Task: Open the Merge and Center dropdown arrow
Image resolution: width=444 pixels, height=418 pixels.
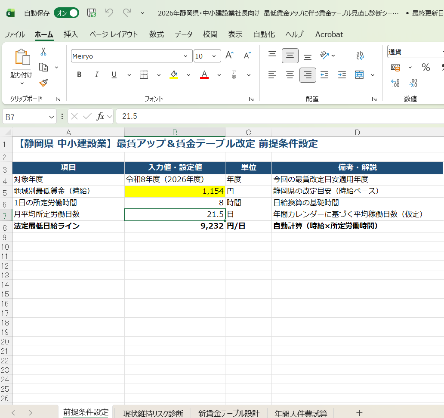Action: point(373,75)
